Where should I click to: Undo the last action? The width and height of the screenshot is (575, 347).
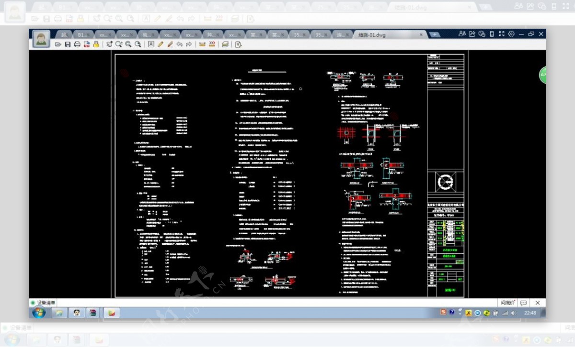(x=179, y=44)
